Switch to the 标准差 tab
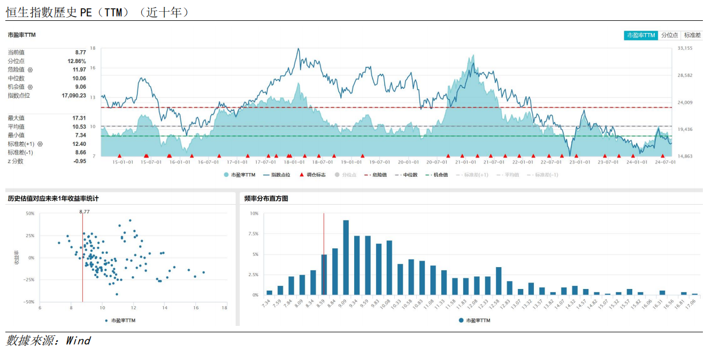The height and width of the screenshot is (359, 712). click(x=692, y=35)
